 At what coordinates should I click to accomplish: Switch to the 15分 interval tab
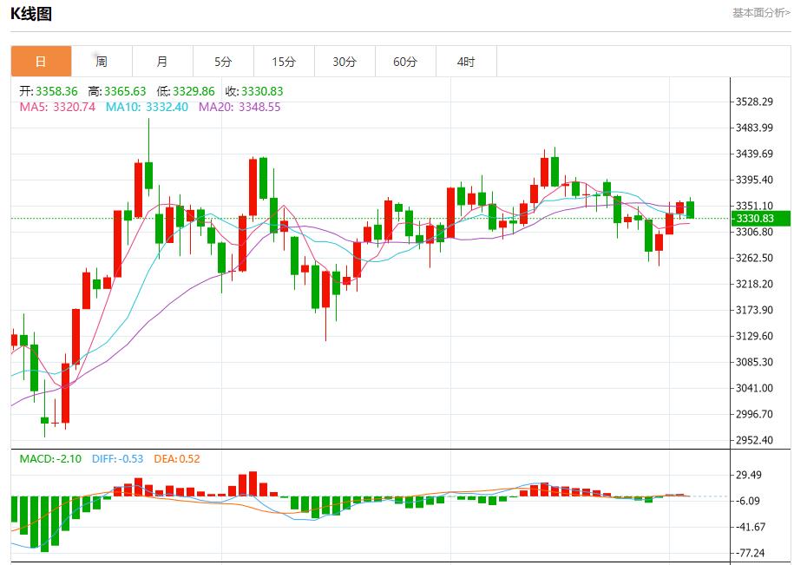pyautogui.click(x=284, y=62)
